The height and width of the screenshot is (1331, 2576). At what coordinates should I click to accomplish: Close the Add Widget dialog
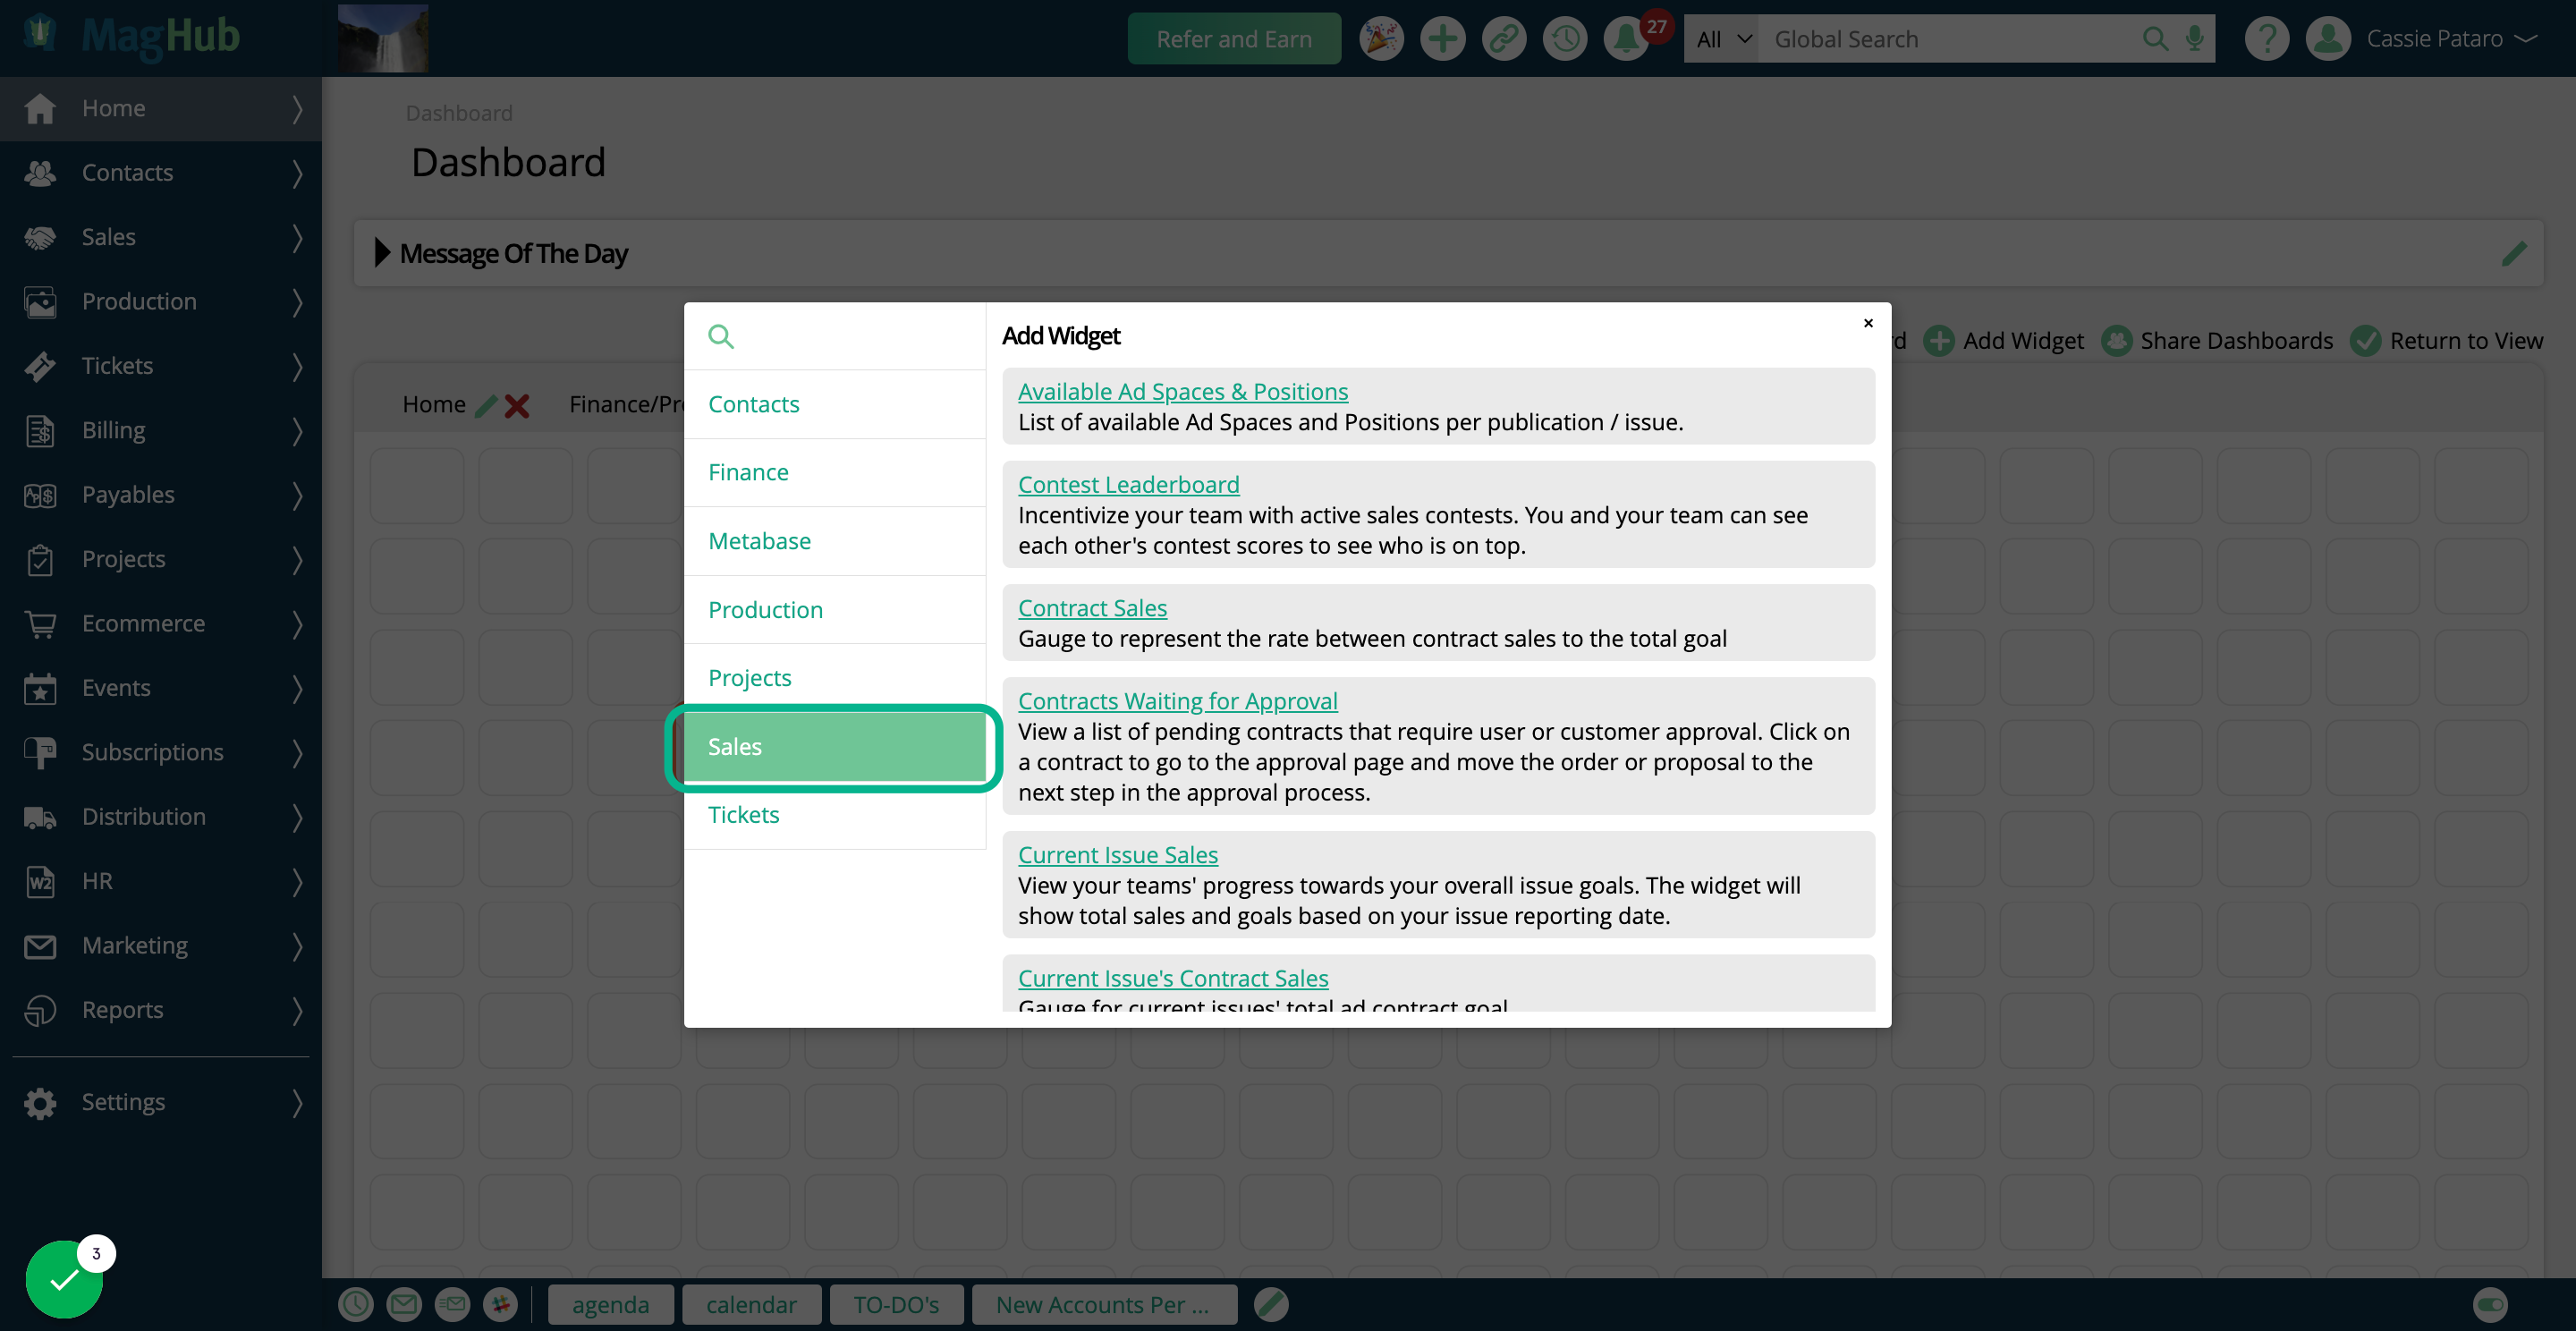click(x=1868, y=323)
